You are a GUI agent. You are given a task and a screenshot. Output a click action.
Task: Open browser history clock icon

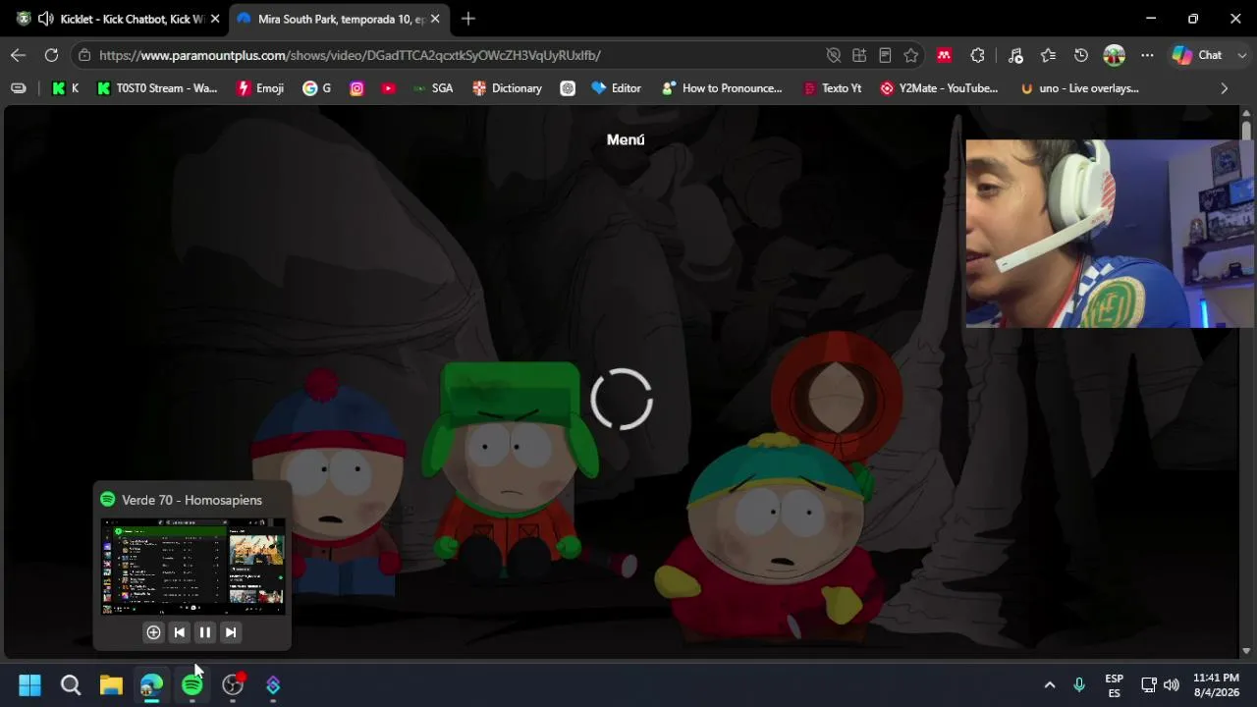point(1081,55)
